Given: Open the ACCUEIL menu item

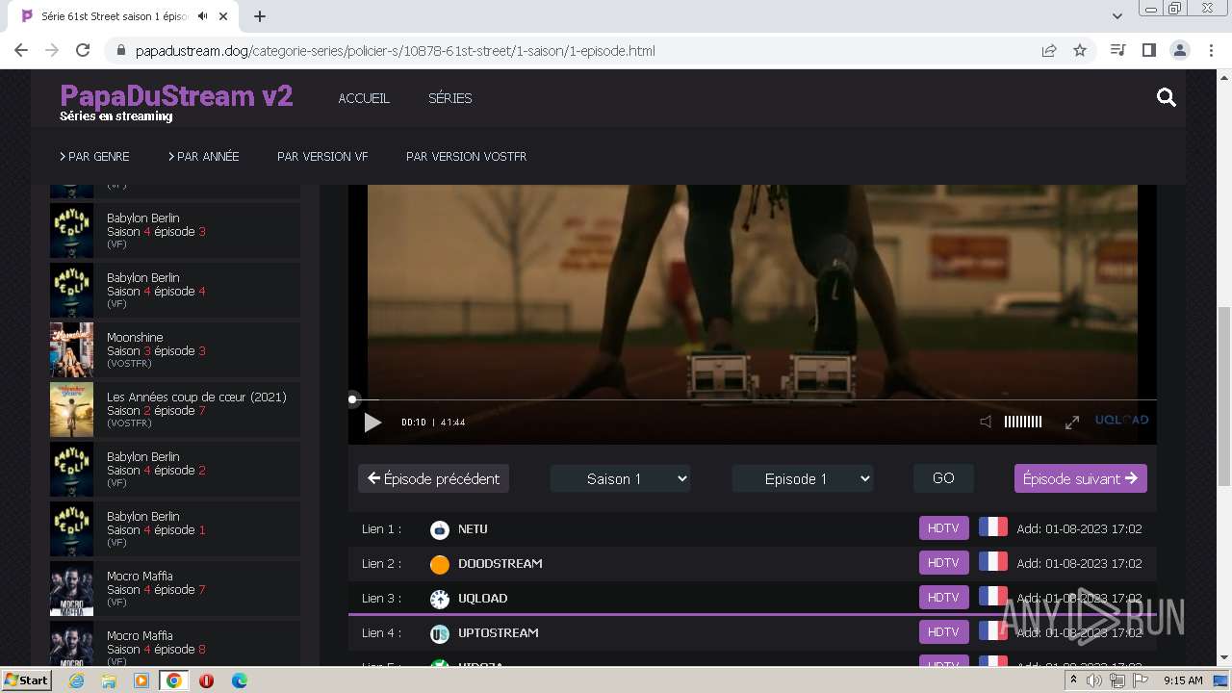Looking at the screenshot, I should coord(364,98).
